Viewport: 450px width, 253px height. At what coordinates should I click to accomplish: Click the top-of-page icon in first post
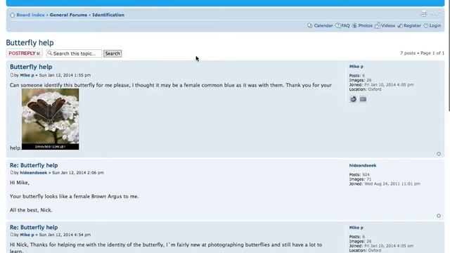click(x=439, y=154)
